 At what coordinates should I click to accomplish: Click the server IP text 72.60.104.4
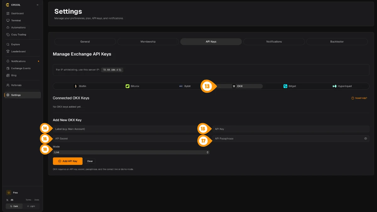coord(110,70)
